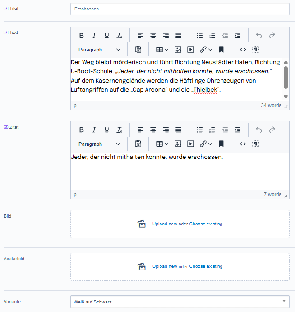This screenshot has height=312, width=295.
Task: Open link options arrow in Text editor
Action: click(210, 50)
